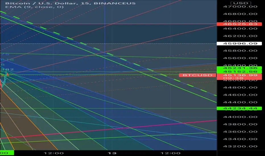Image resolution: width=265 pixels, height=156 pixels.
Task: Click the 382 Fibonacci level label
Action: coord(7,69)
